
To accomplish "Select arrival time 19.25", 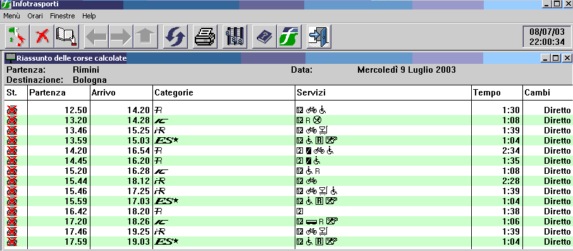I will tap(138, 231).
